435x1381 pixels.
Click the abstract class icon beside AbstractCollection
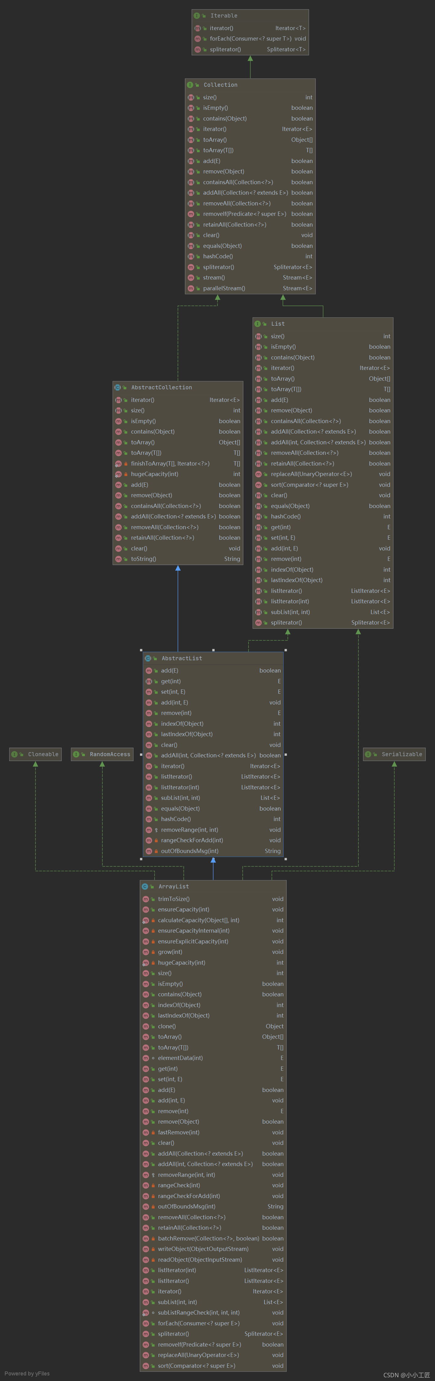(x=117, y=387)
